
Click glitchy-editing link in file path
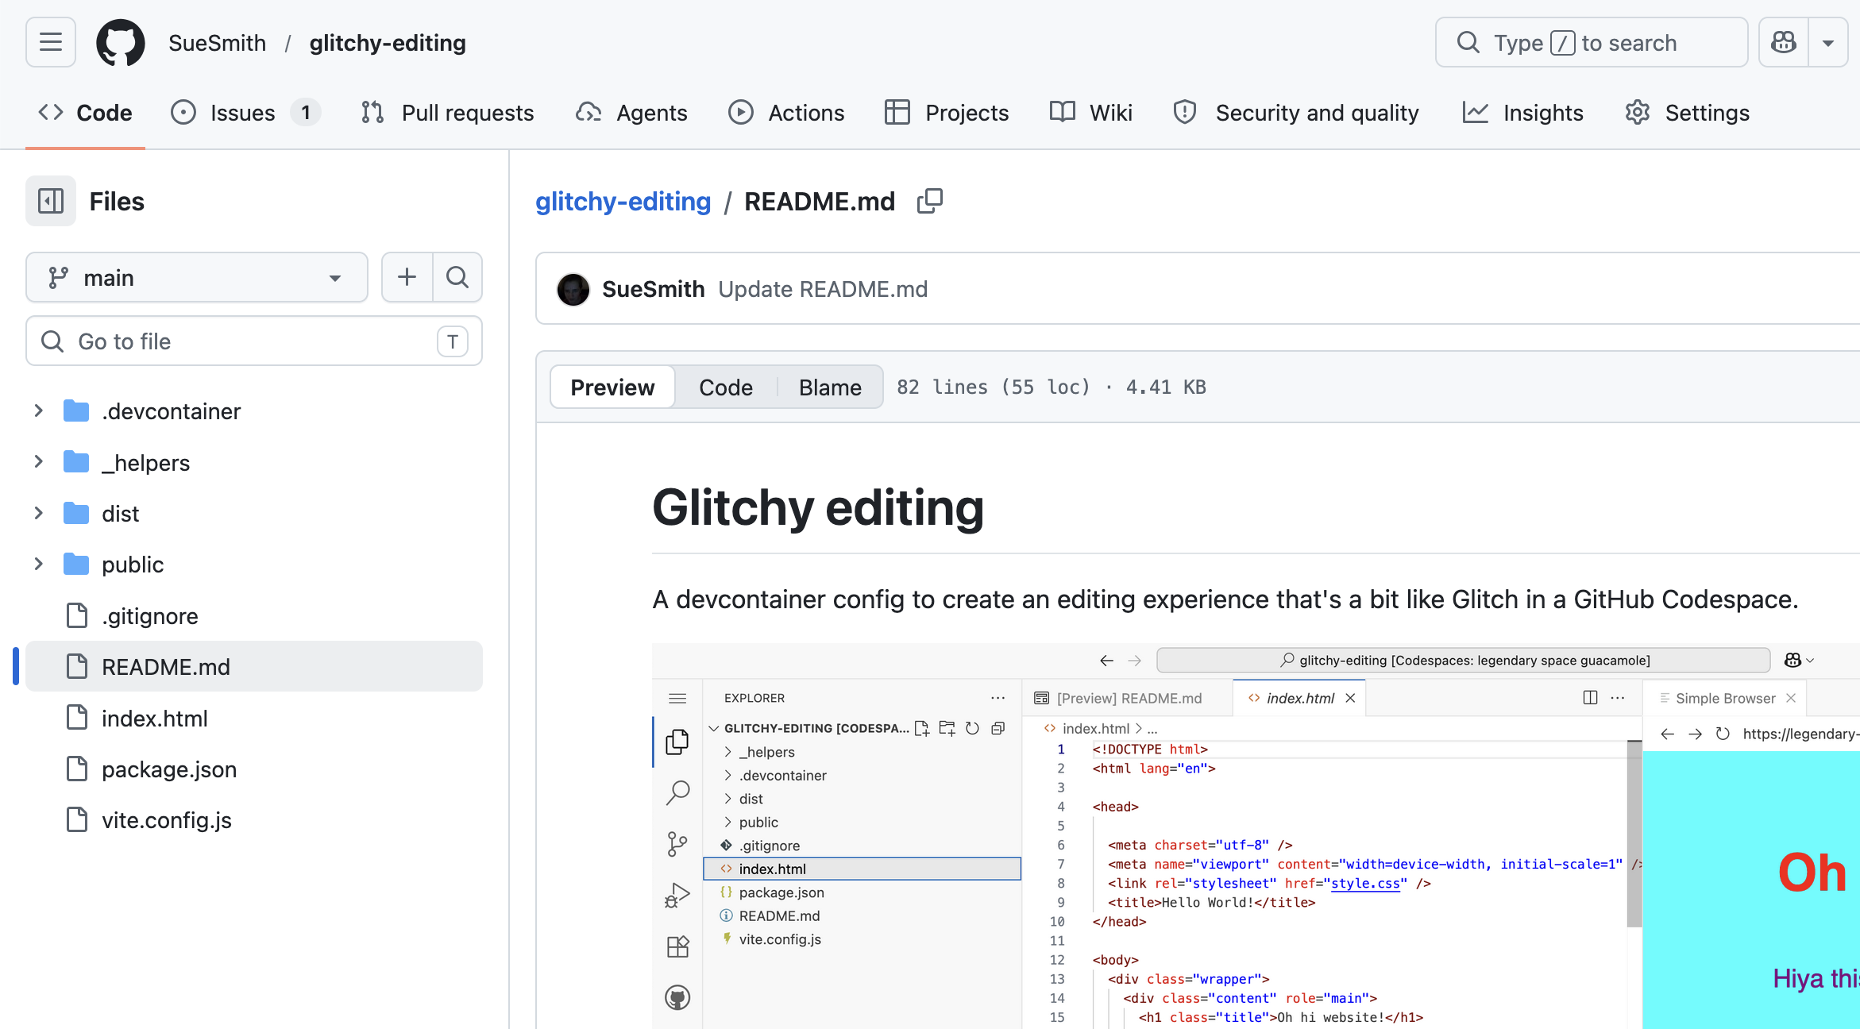(623, 202)
